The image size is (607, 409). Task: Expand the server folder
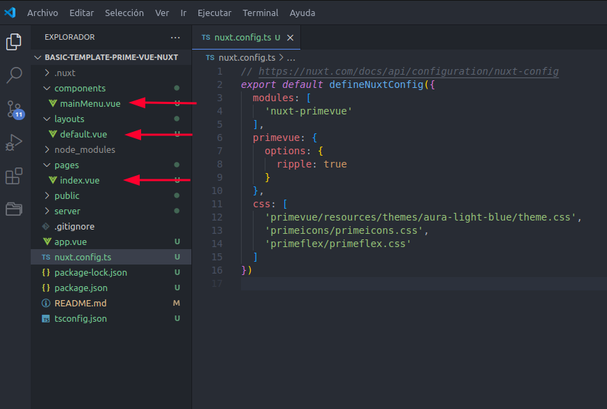pyautogui.click(x=111, y=211)
